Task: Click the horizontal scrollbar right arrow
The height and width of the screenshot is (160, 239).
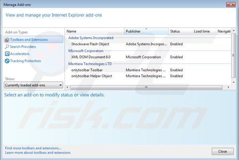Action: (228, 88)
